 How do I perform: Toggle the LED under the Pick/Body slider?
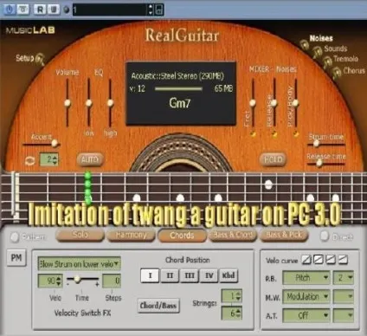click(x=296, y=133)
